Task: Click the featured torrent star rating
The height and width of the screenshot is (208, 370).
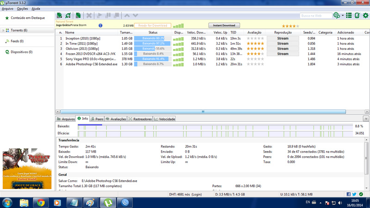Action: pyautogui.click(x=290, y=26)
